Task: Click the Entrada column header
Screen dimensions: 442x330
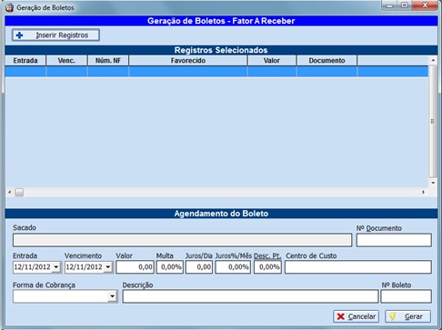Action: [25, 61]
